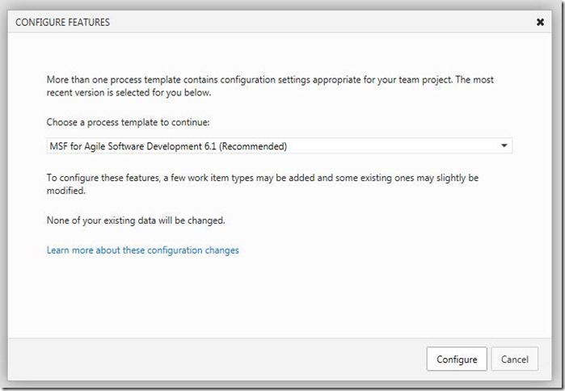Image resolution: width=565 pixels, height=391 pixels.
Task: Click the "Choose a process template" label
Action: [x=129, y=123]
